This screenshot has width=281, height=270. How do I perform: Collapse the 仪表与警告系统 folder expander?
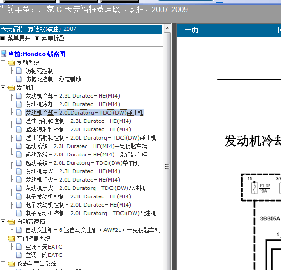[3, 263]
